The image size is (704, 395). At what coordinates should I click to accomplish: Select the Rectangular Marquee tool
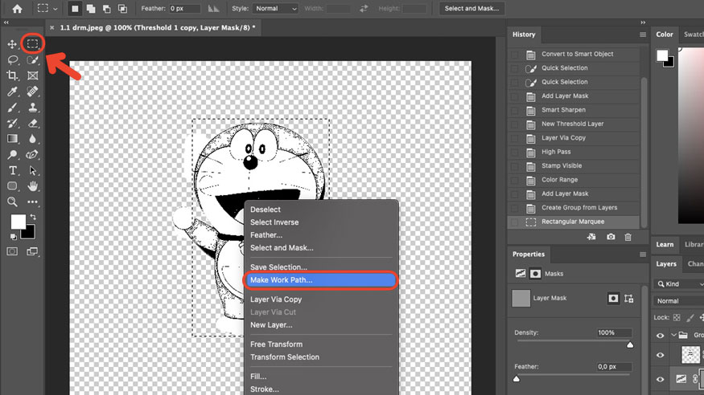pyautogui.click(x=33, y=43)
